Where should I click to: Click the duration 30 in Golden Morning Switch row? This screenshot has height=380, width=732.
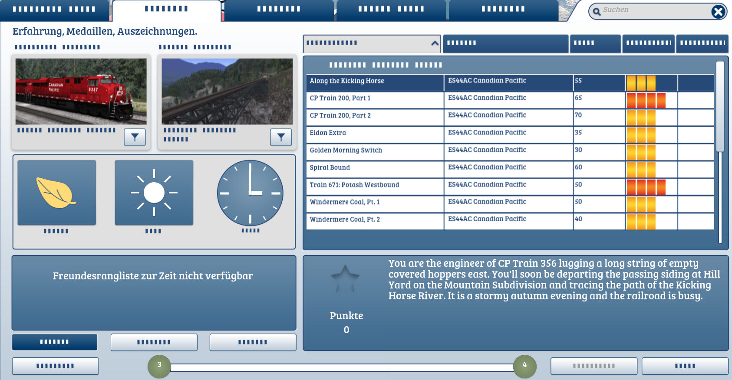(x=578, y=150)
